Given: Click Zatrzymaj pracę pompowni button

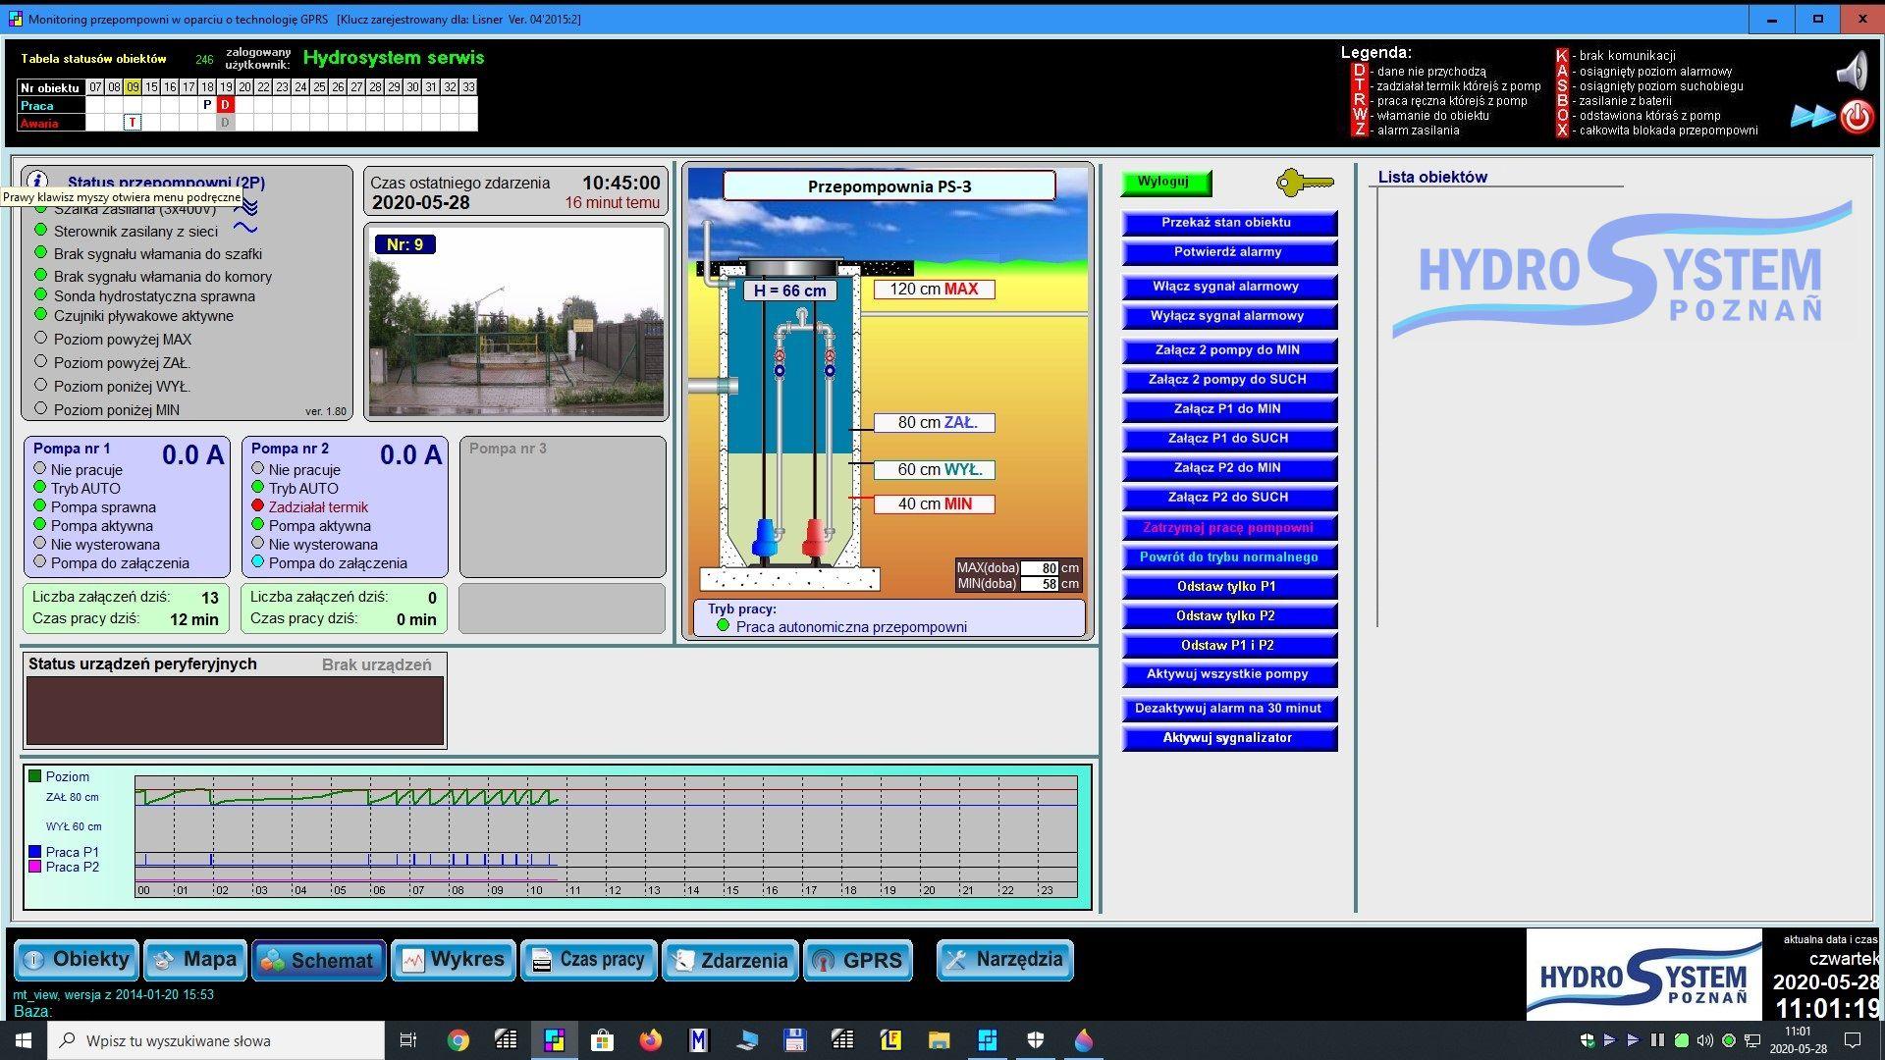Looking at the screenshot, I should point(1228,528).
